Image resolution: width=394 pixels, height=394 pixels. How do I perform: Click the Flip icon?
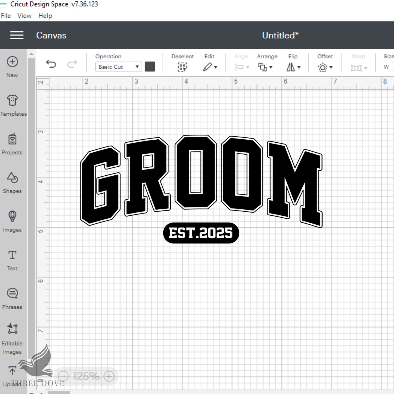pos(291,67)
